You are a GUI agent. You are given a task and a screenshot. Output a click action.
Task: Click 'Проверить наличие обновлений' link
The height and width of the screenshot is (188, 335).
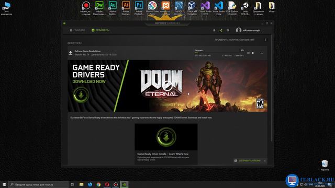click(x=234, y=40)
